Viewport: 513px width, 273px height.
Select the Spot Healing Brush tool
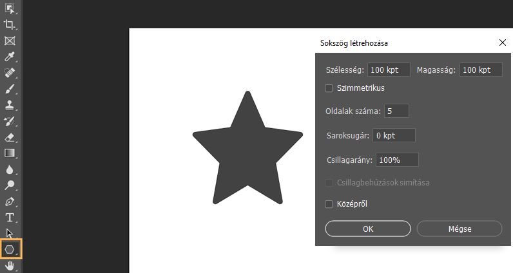click(x=10, y=73)
